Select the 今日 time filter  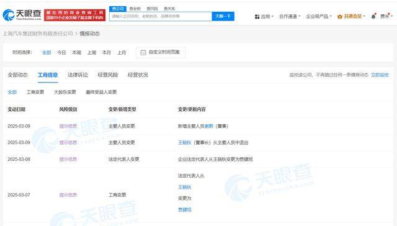(x=61, y=52)
